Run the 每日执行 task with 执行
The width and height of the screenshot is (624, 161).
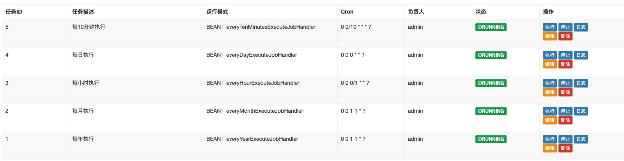(x=550, y=55)
